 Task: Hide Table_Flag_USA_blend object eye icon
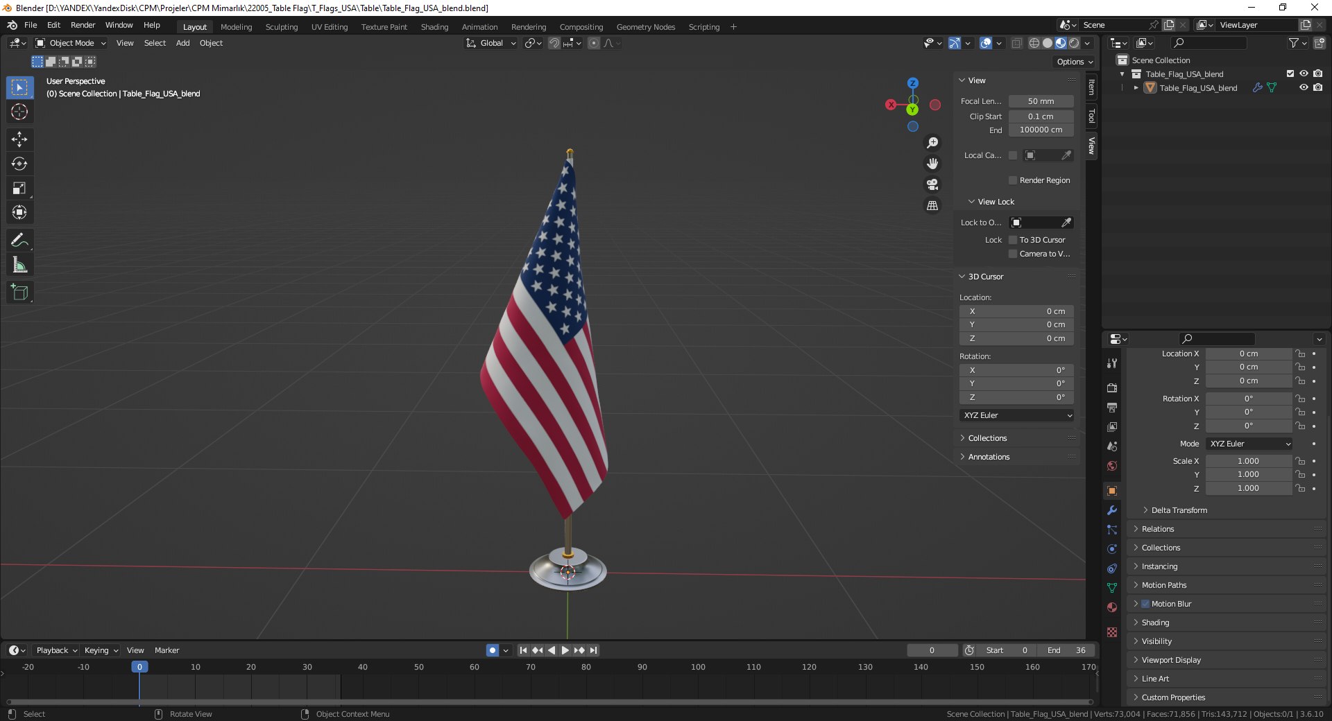[1304, 87]
